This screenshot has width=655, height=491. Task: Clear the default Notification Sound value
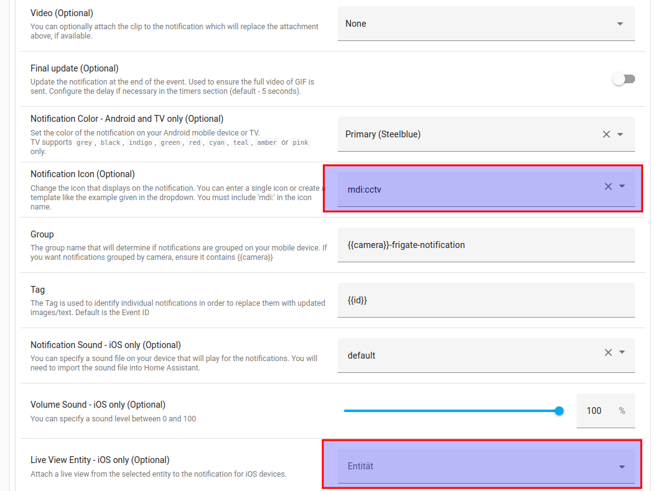pyautogui.click(x=608, y=352)
